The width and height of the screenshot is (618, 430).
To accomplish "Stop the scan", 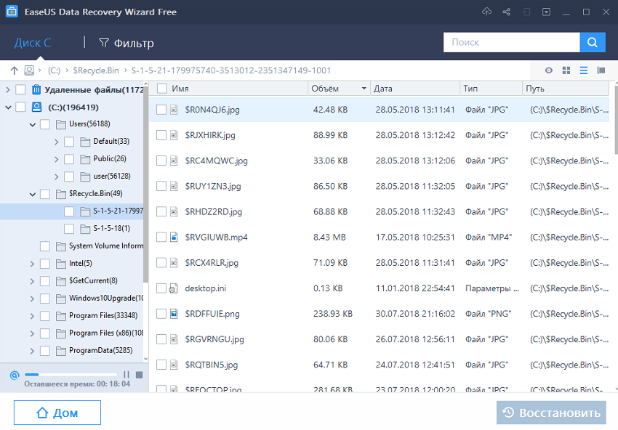I will click(139, 375).
